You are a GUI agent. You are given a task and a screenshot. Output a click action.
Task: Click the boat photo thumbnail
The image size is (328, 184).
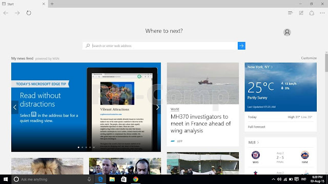(203, 83)
